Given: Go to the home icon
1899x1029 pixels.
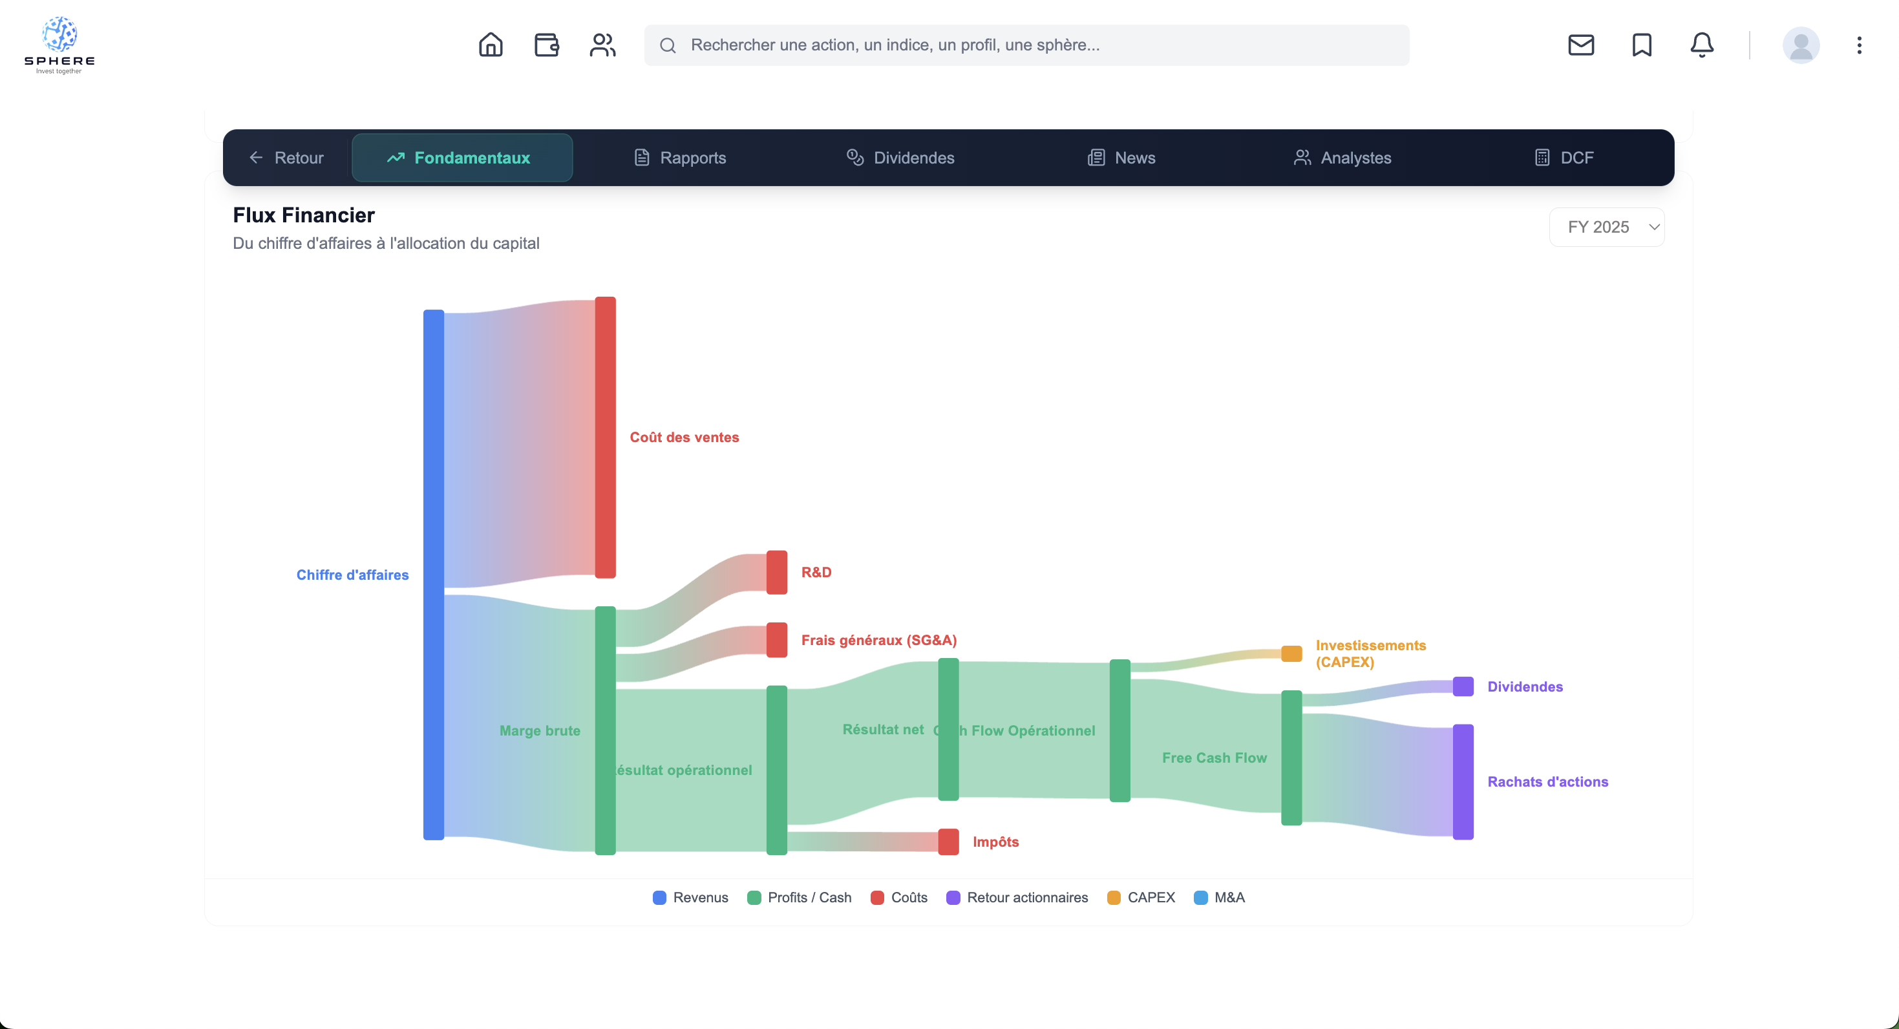Looking at the screenshot, I should point(490,45).
